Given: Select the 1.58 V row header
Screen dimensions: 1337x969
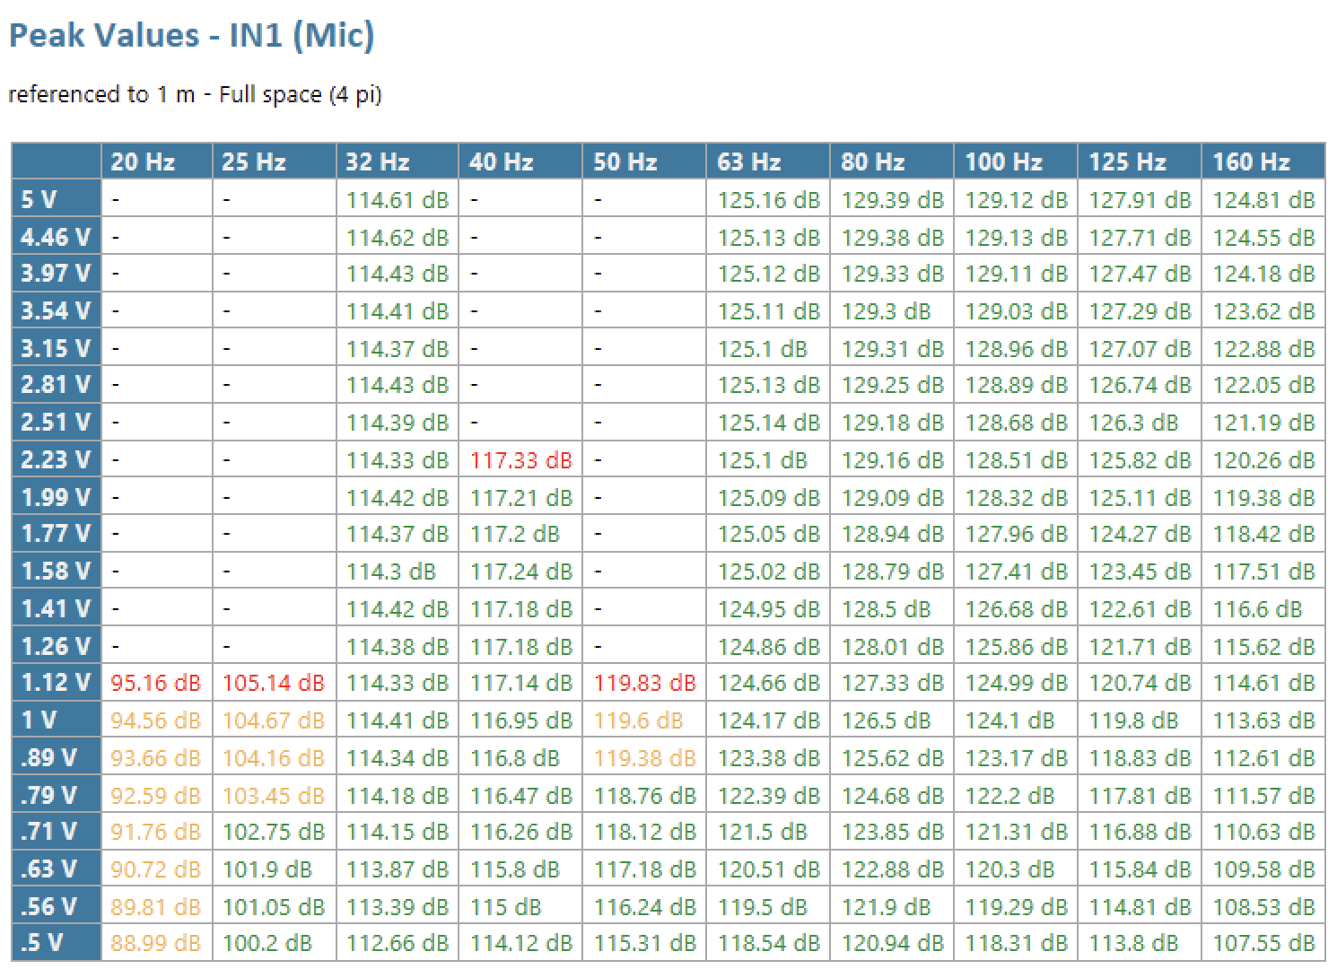Looking at the screenshot, I should 56,572.
